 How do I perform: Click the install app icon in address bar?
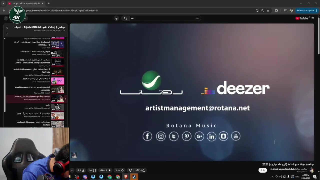tap(257, 10)
